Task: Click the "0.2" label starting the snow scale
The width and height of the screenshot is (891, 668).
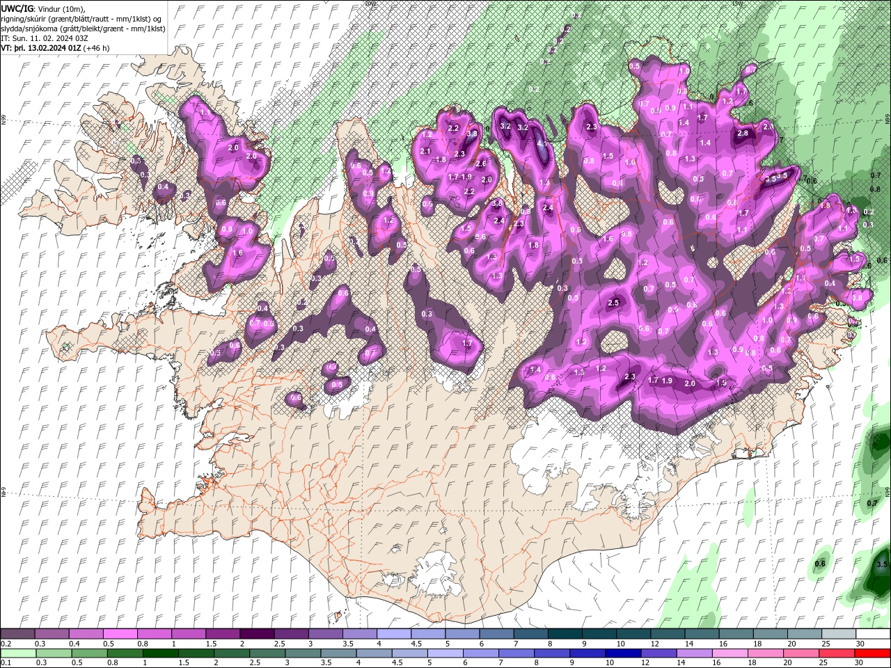Action: pyautogui.click(x=6, y=644)
